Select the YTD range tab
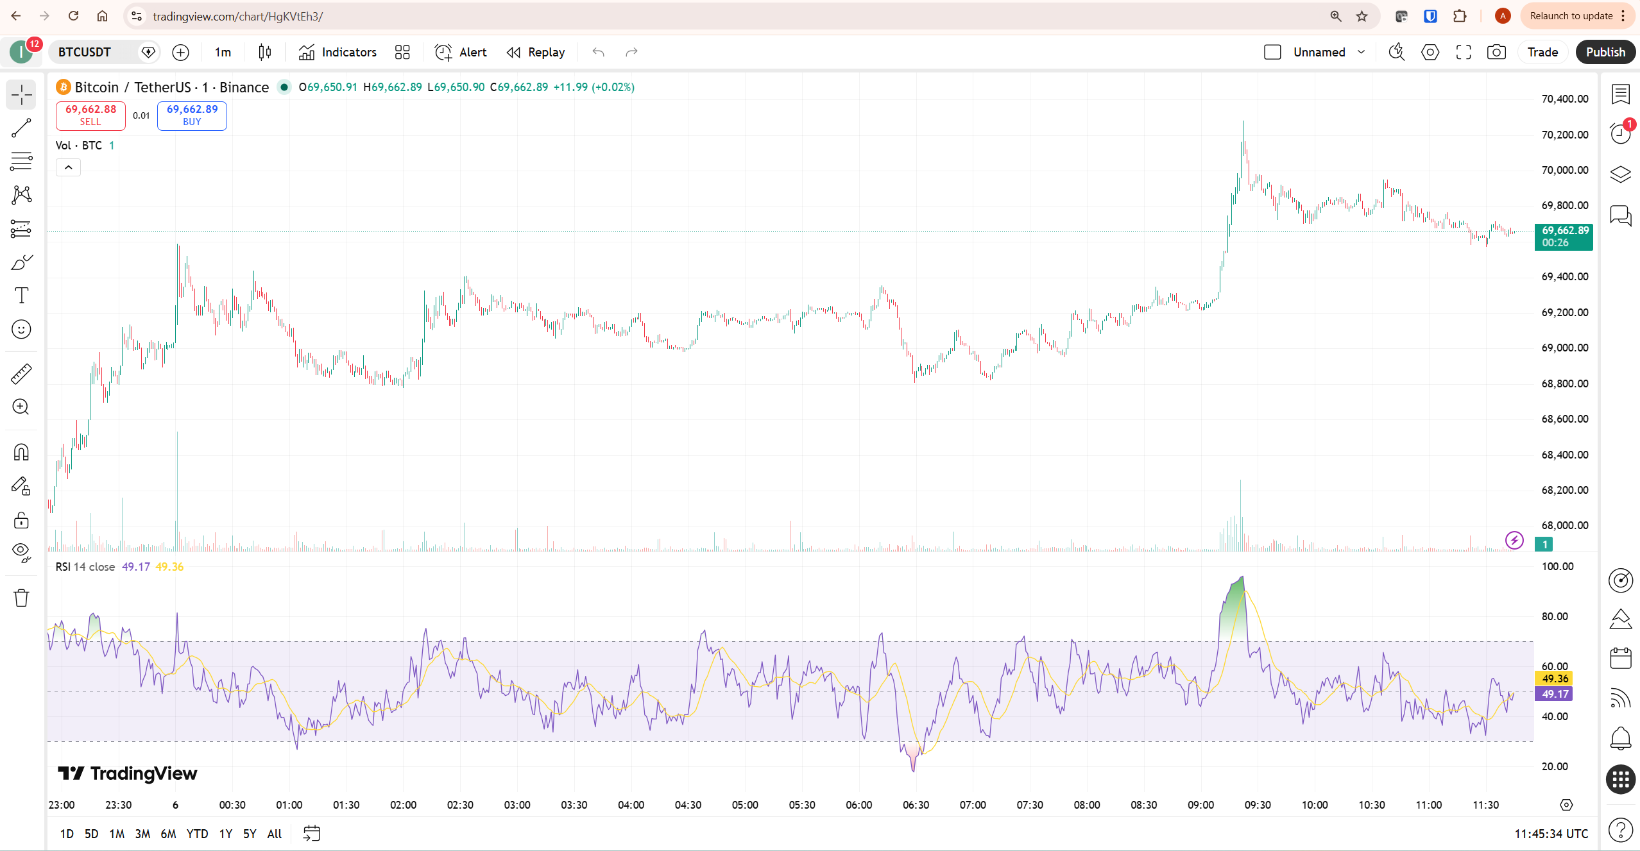 (197, 834)
